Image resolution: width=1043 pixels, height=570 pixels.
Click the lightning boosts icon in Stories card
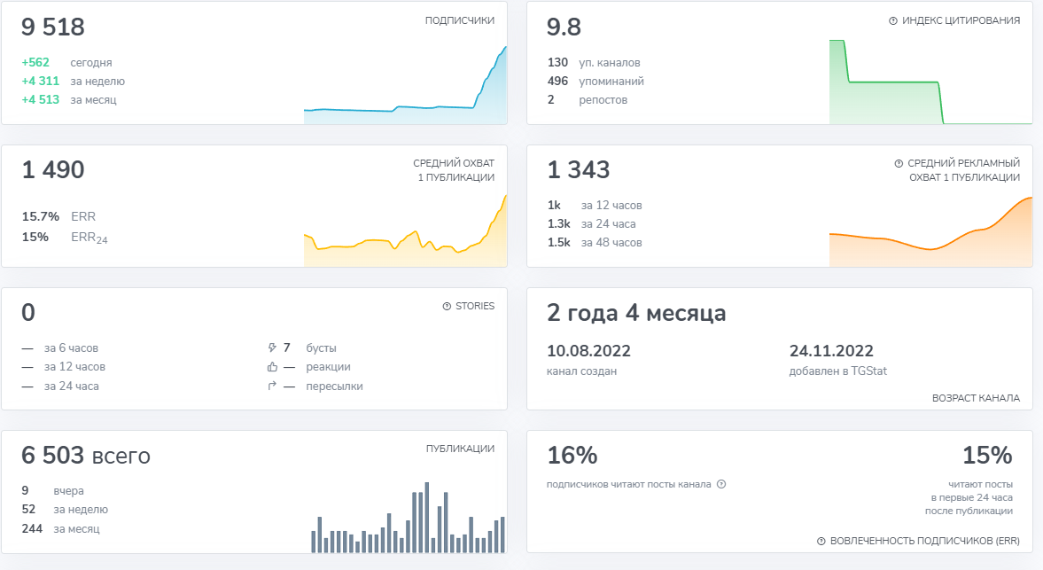coord(272,347)
